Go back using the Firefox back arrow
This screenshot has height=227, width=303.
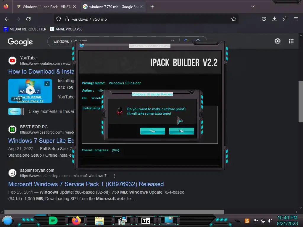(x=7, y=19)
